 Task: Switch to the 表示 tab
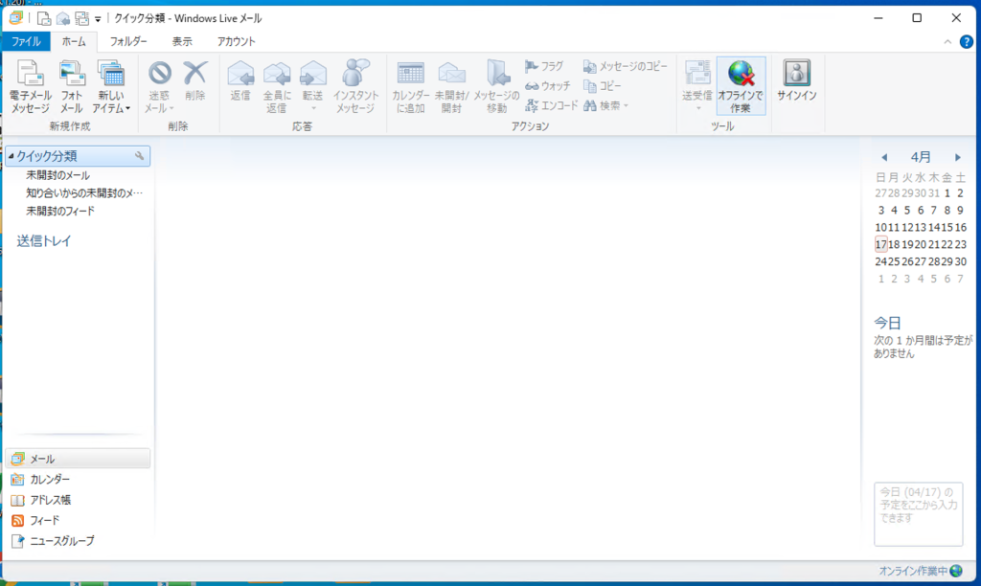coord(182,41)
